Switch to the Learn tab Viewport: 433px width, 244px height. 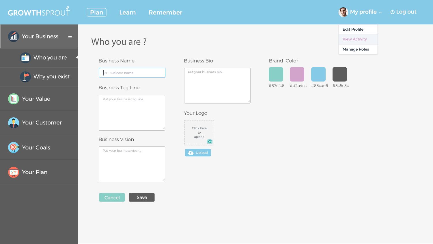pyautogui.click(x=128, y=12)
